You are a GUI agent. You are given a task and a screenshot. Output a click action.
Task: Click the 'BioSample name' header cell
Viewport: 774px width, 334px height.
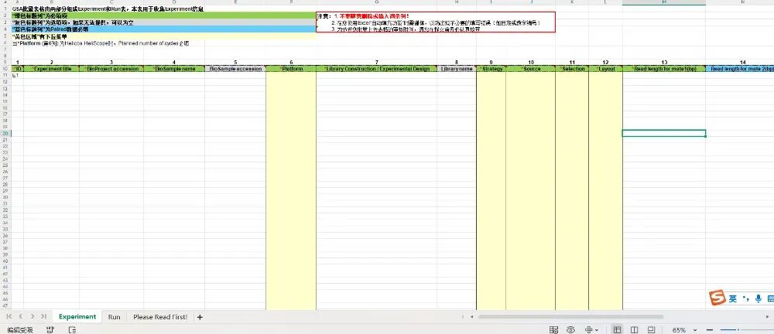point(174,69)
